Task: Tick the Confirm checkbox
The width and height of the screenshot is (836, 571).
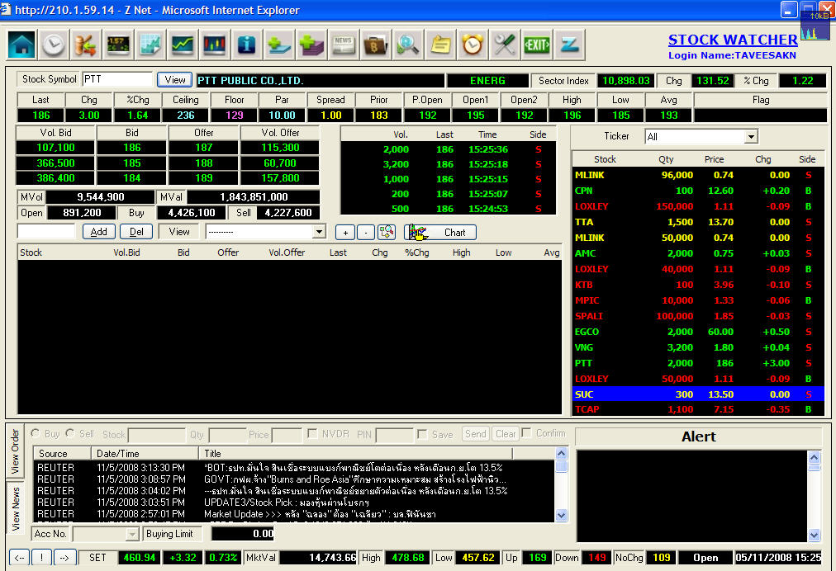Action: click(x=527, y=432)
